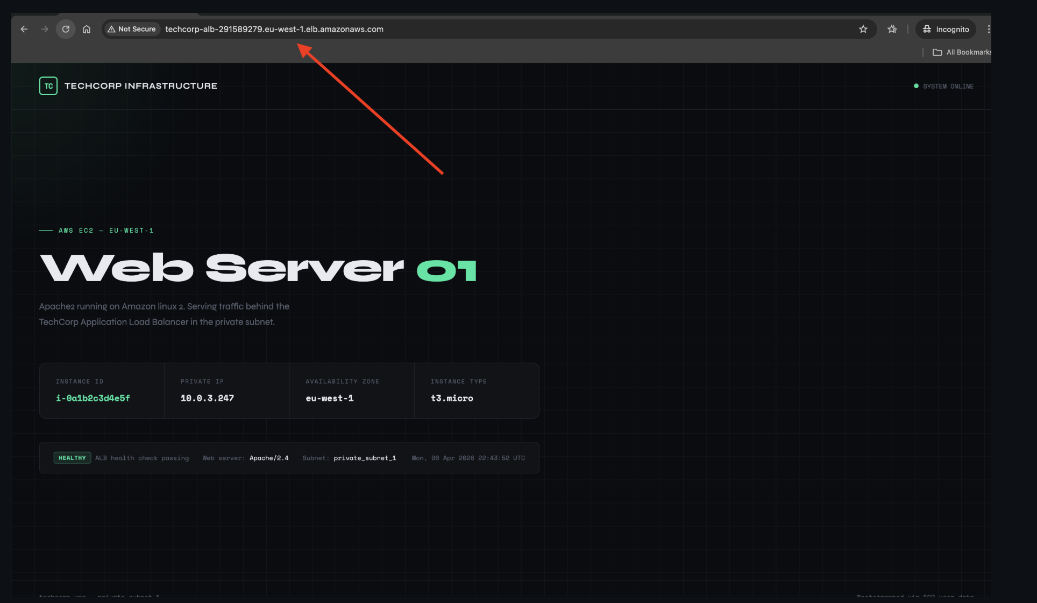Bookmark this tab with the address bar star
1037x603 pixels.
[x=863, y=29]
